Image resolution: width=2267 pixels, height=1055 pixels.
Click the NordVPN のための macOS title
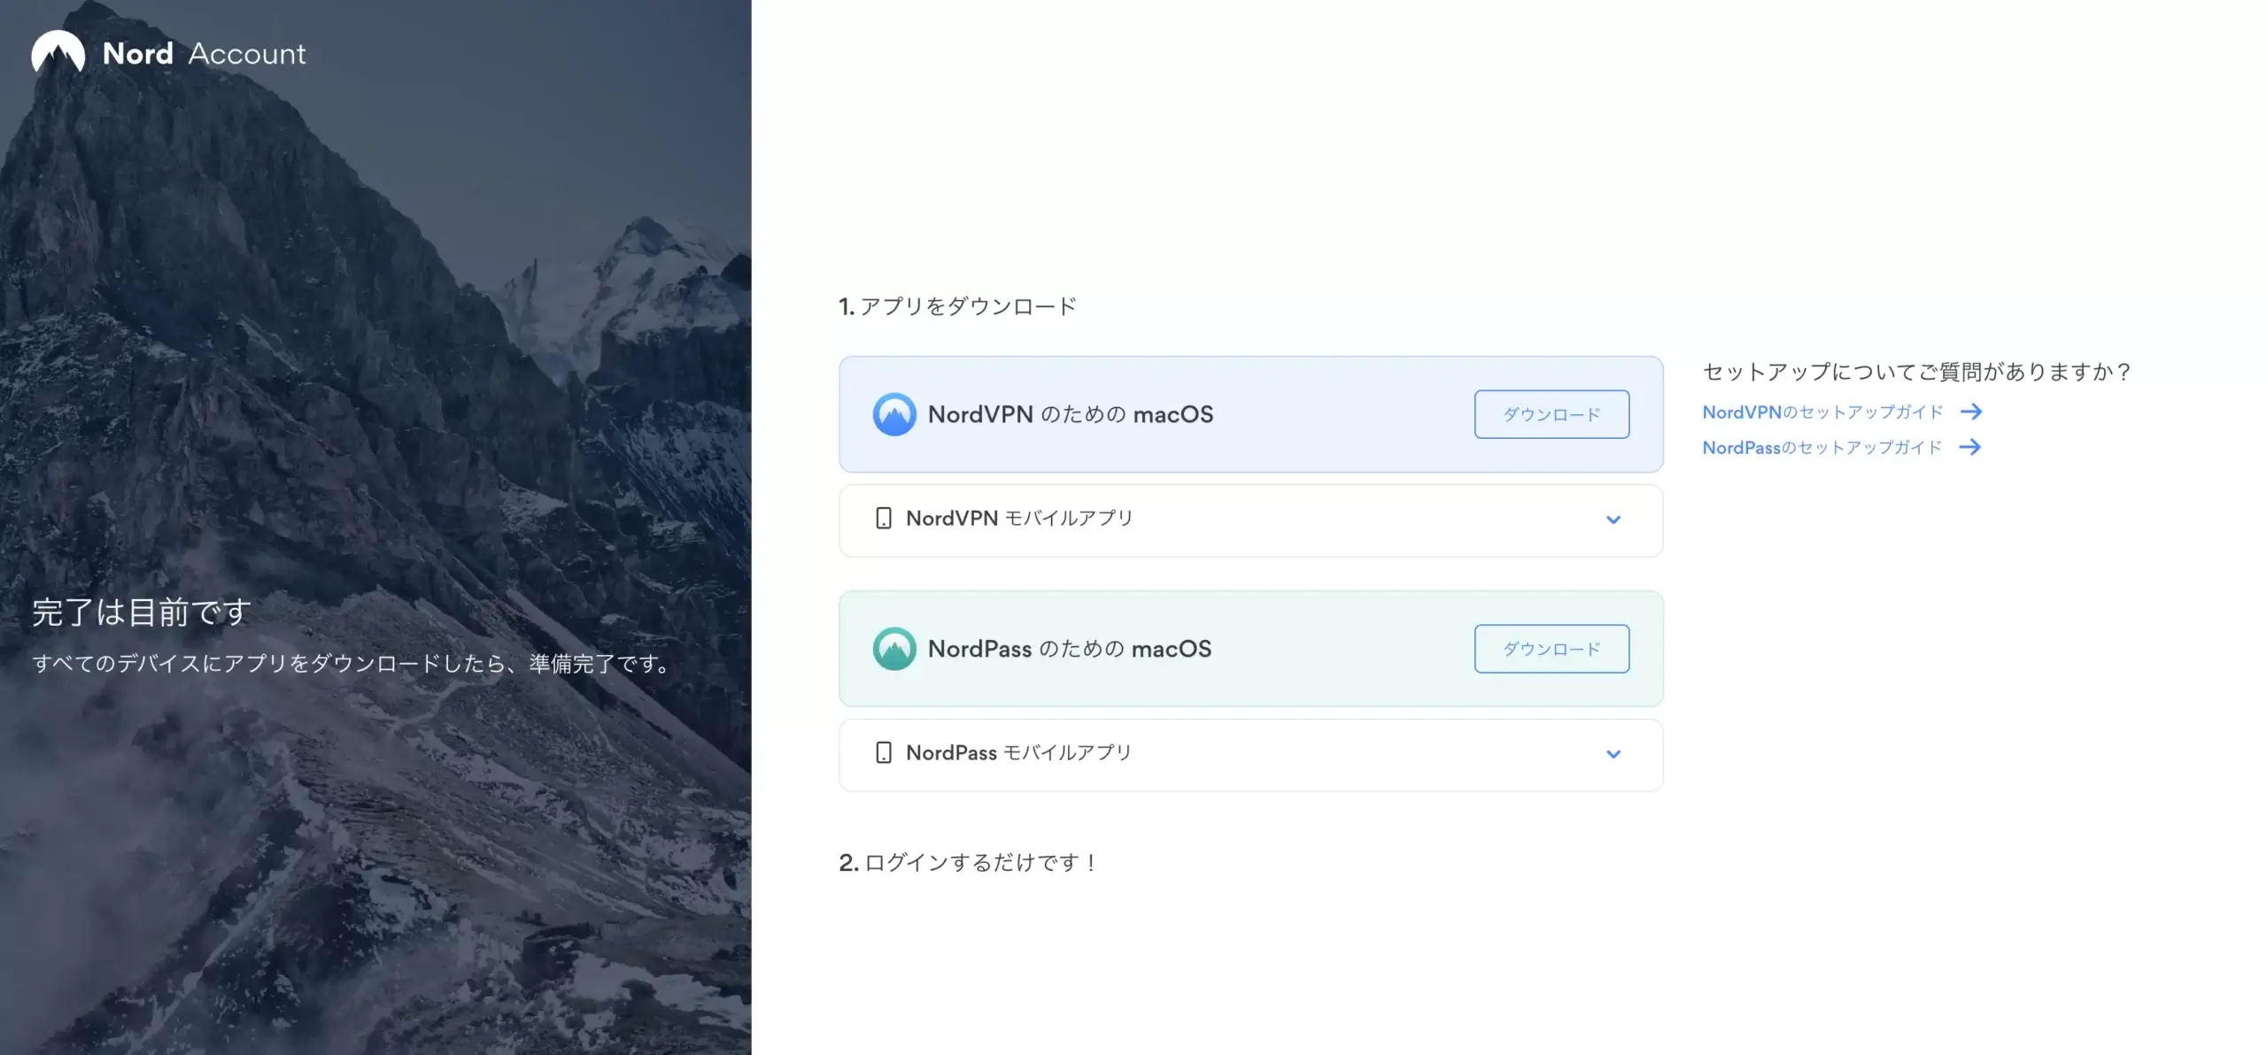[x=1071, y=414]
